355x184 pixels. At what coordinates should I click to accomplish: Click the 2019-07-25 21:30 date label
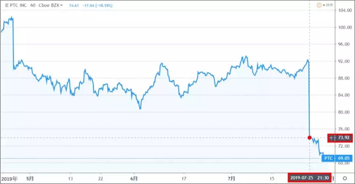click(x=310, y=178)
